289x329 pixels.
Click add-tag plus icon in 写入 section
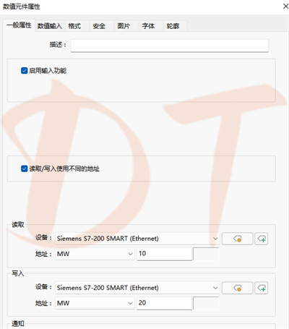(262, 288)
